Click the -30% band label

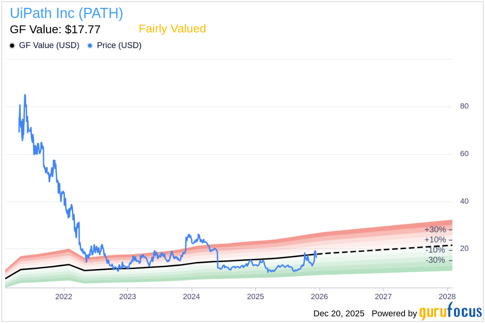pos(435,260)
